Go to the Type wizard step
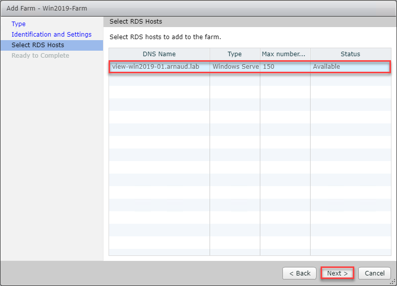The image size is (397, 286). (x=19, y=24)
